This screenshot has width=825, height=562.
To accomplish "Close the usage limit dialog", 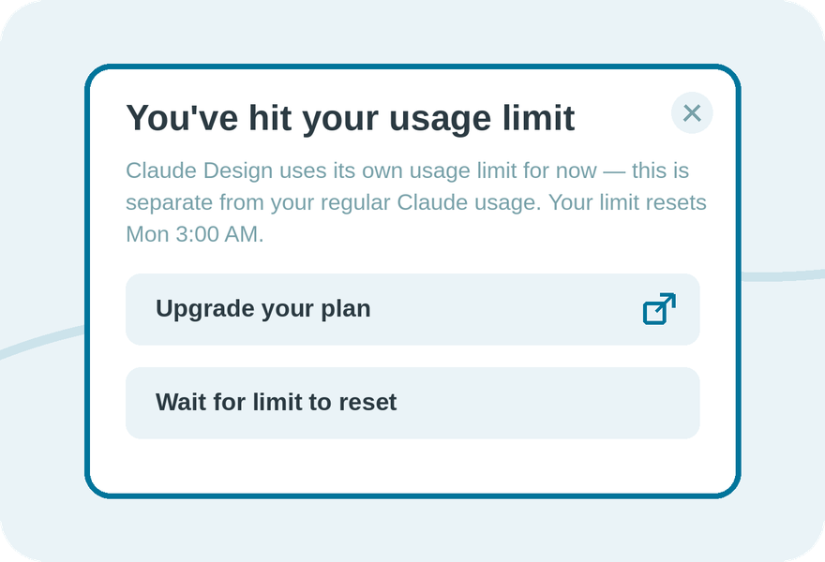I will click(x=692, y=113).
